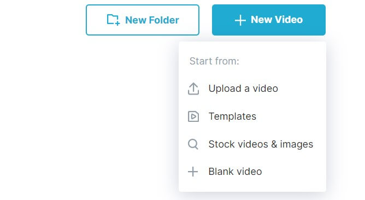Click the 'New Folder' text label
365x200 pixels.
[152, 20]
